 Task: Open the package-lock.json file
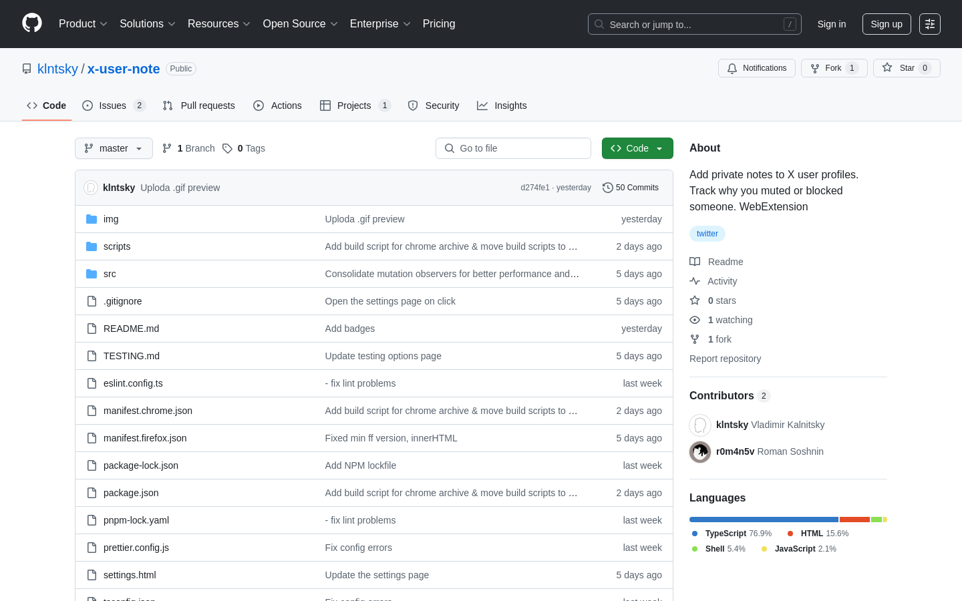tap(141, 465)
